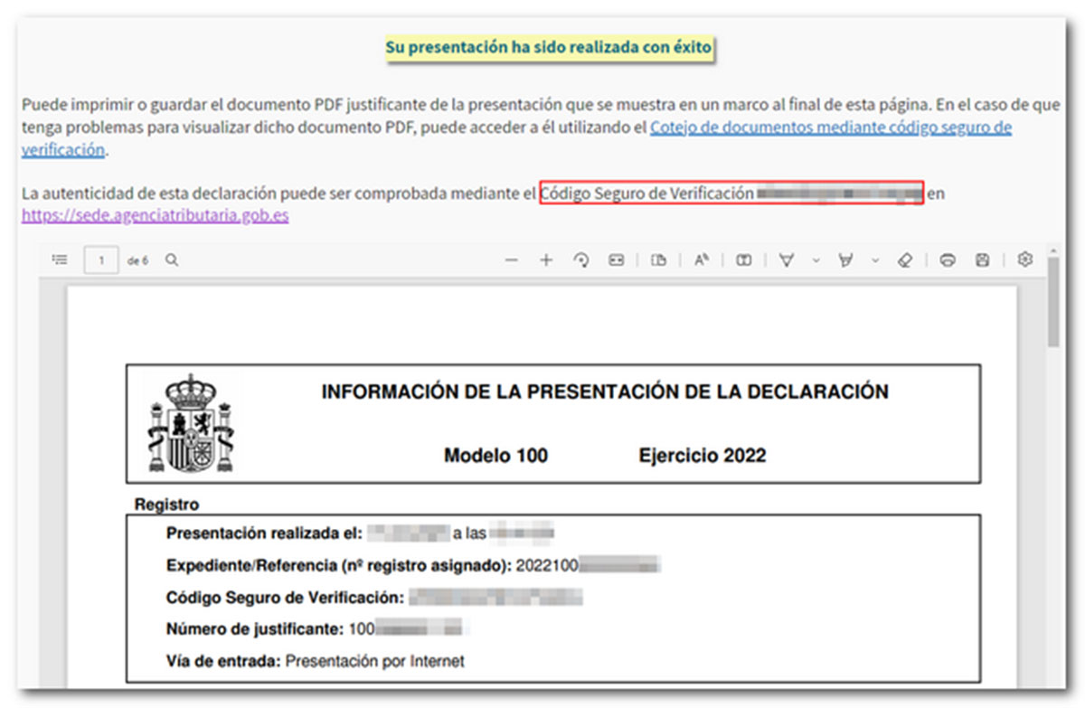The height and width of the screenshot is (708, 1085).
Task: Activate the Eraser tool
Action: coord(905,260)
